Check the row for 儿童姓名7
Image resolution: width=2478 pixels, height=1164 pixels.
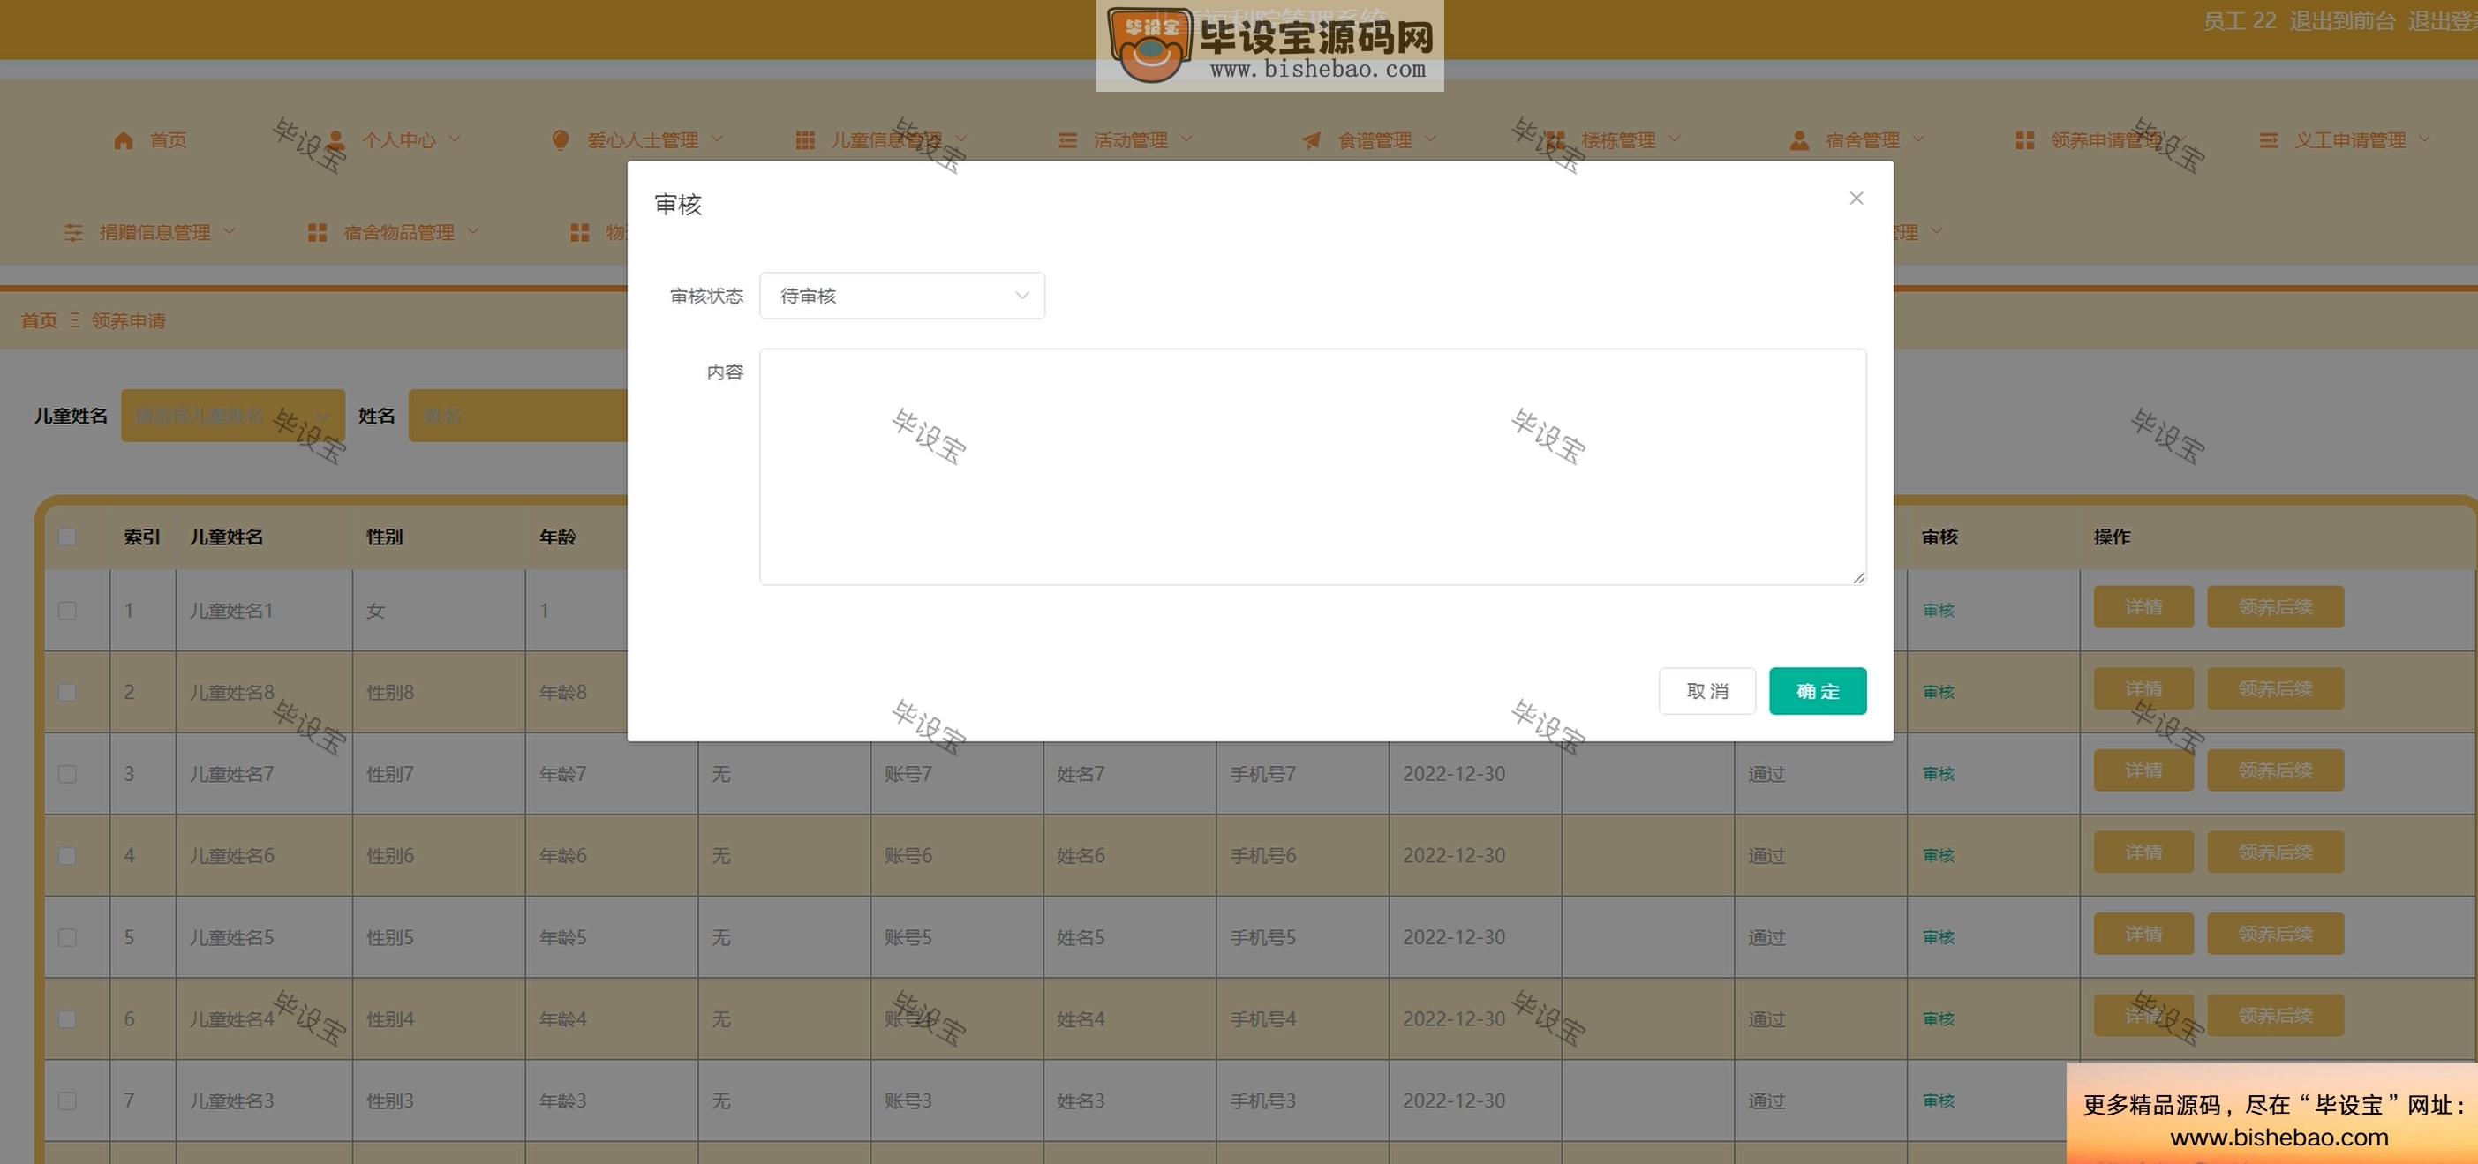[x=67, y=775]
